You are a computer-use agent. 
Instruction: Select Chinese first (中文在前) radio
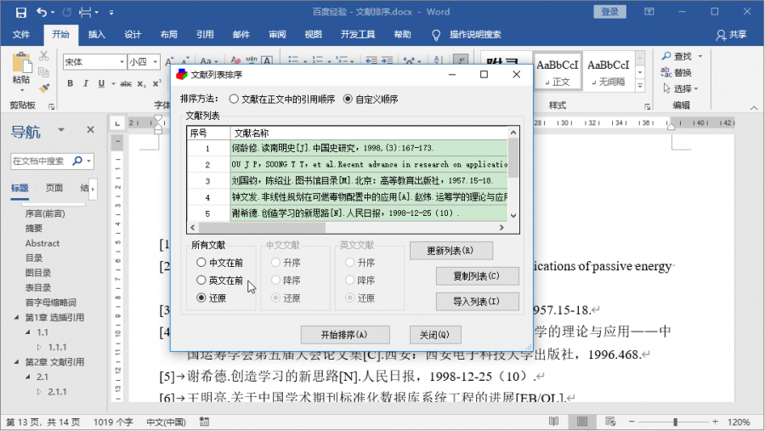[201, 263]
